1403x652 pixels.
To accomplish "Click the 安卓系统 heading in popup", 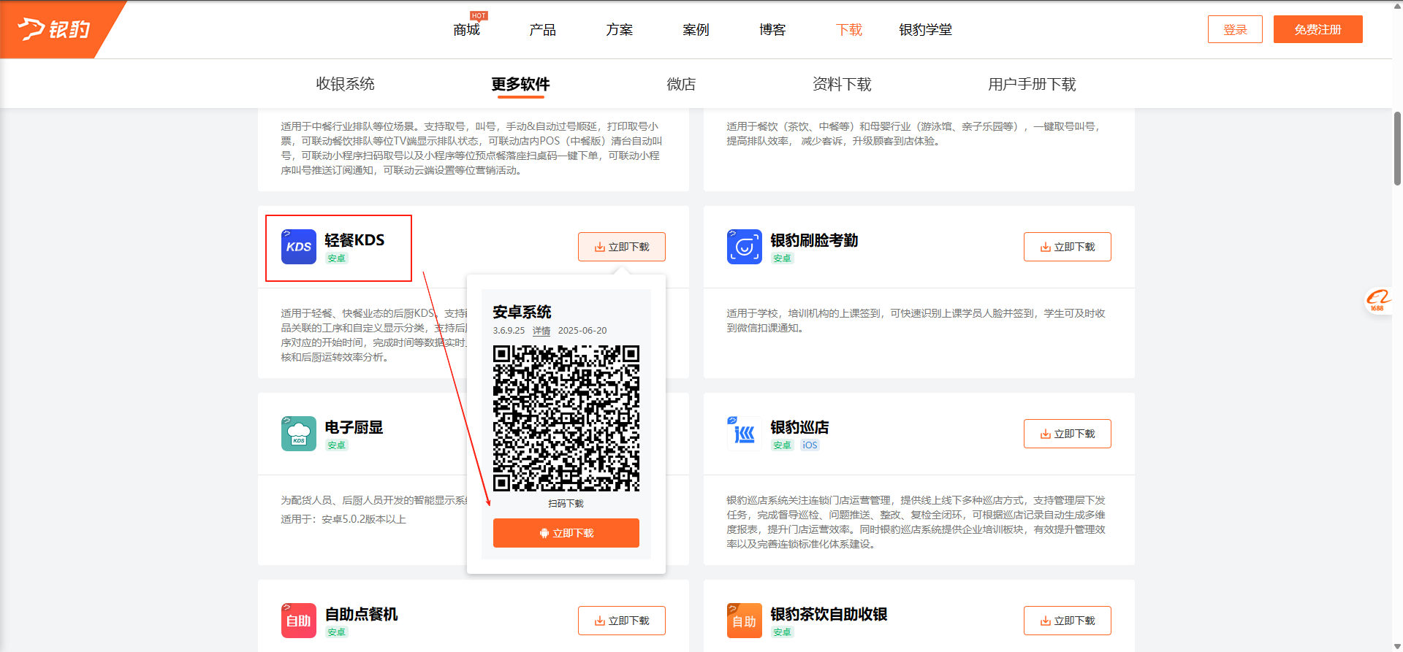I will pyautogui.click(x=522, y=312).
